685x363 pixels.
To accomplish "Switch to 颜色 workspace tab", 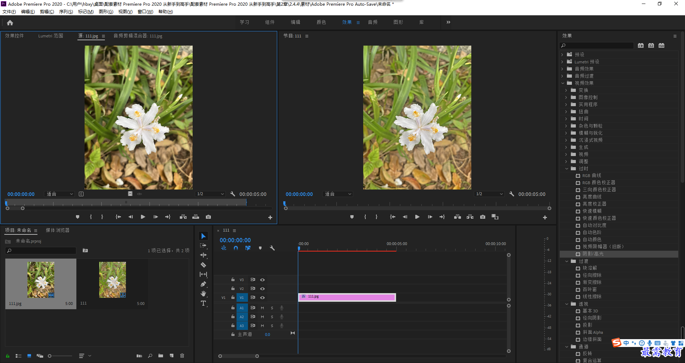I will (x=321, y=22).
